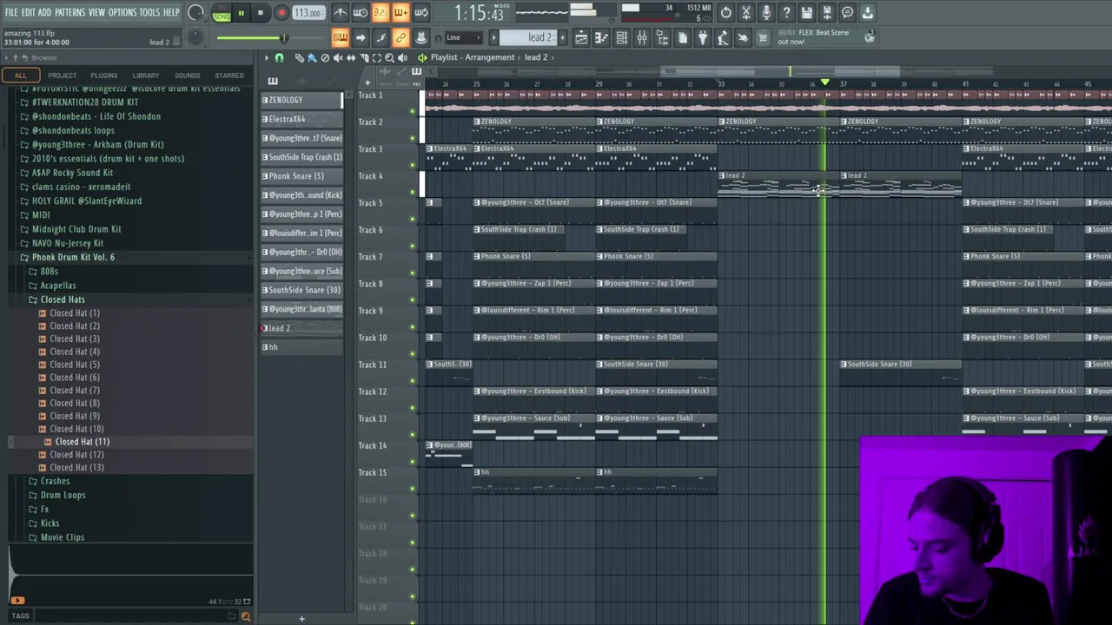Toggle wait for input before playing
This screenshot has height=625, width=1112.
(x=360, y=13)
